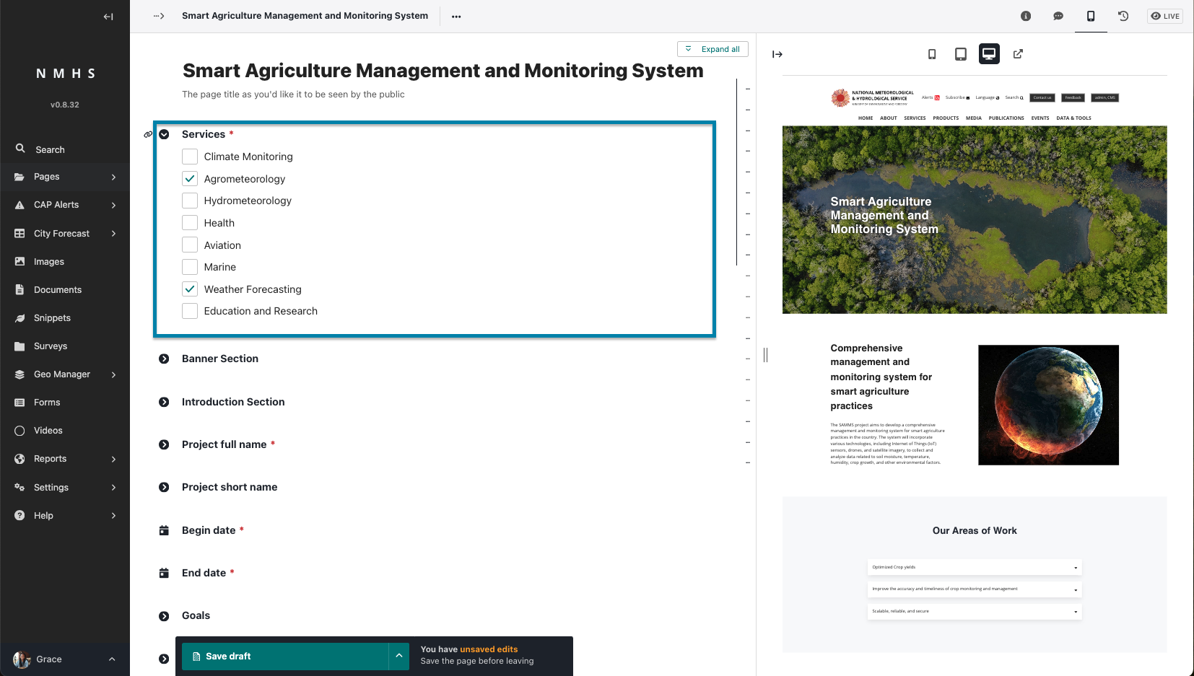Check the Climate Monitoring checkbox

pyautogui.click(x=190, y=157)
